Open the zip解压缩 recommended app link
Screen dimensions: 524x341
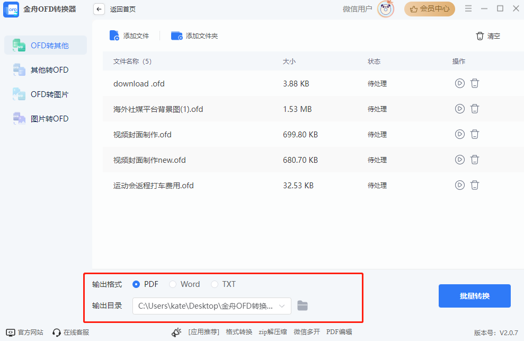pos(273,332)
